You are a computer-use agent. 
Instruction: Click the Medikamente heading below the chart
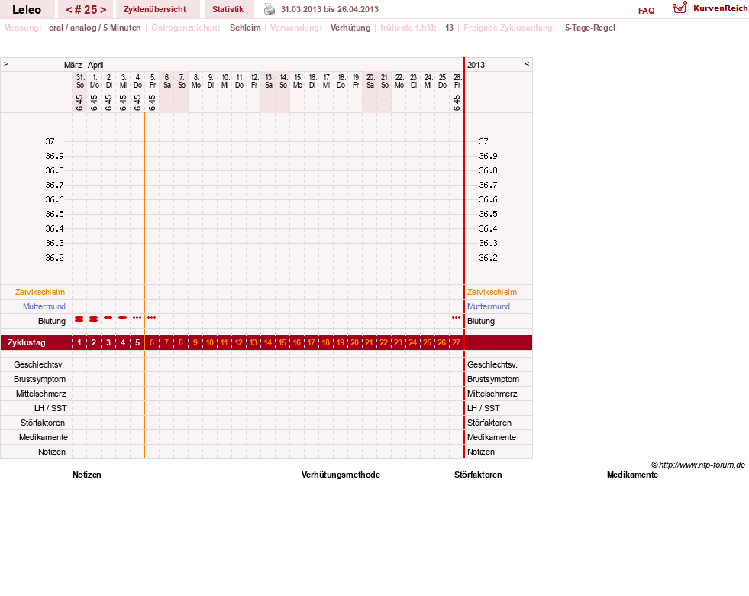pos(632,475)
